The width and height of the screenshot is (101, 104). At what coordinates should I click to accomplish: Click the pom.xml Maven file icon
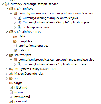[x=11, y=102]
